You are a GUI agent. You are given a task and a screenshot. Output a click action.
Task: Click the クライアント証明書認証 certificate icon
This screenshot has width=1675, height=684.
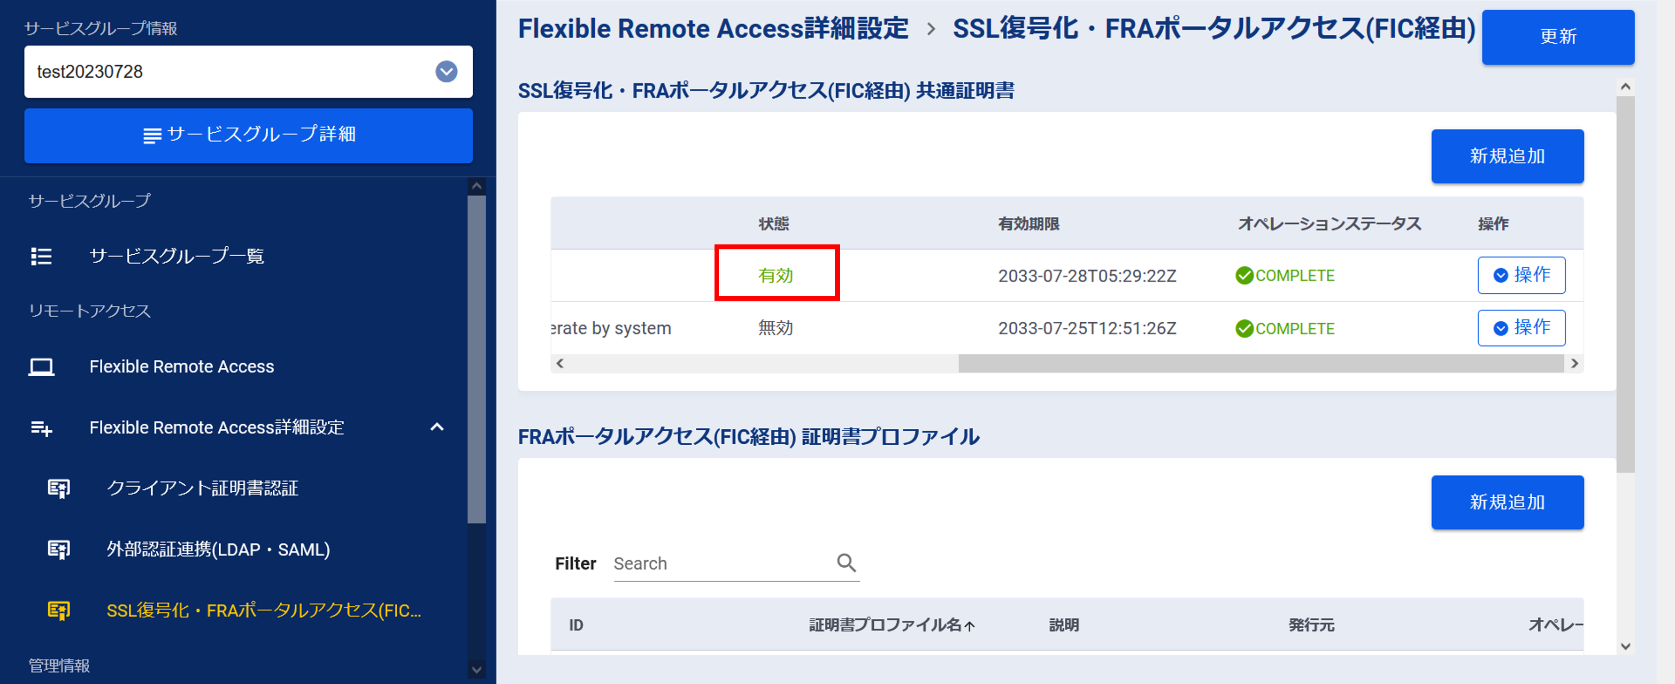coord(59,488)
